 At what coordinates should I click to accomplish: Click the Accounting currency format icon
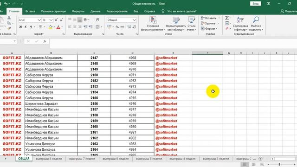(x=110, y=27)
